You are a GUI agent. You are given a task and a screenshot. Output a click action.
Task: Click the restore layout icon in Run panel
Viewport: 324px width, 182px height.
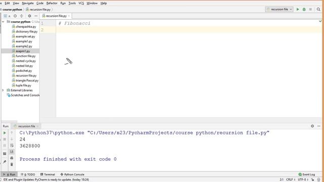pos(5,154)
